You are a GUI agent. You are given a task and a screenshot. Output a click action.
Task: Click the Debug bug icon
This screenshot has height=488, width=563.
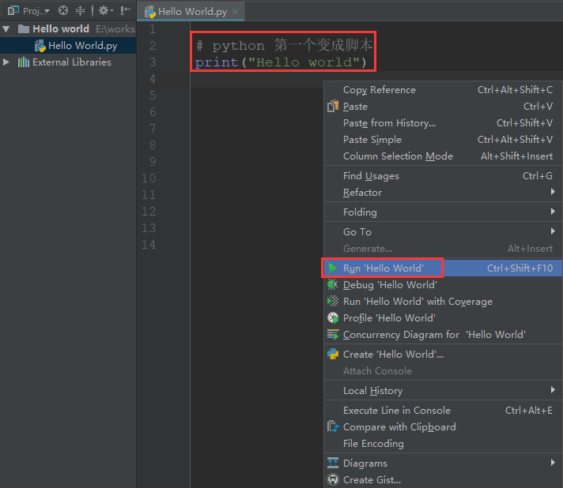333,284
